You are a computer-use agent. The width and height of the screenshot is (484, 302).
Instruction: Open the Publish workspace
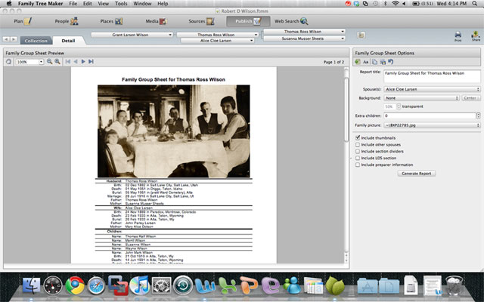coord(247,21)
